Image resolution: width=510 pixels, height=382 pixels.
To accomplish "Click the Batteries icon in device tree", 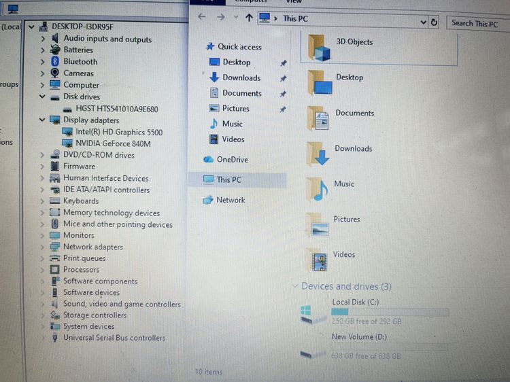I will click(55, 50).
